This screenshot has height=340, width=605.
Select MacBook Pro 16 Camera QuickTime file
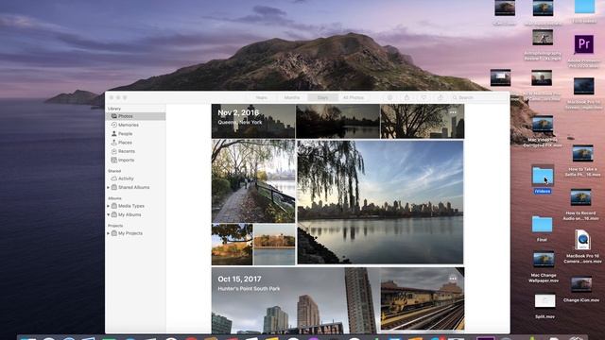click(582, 246)
